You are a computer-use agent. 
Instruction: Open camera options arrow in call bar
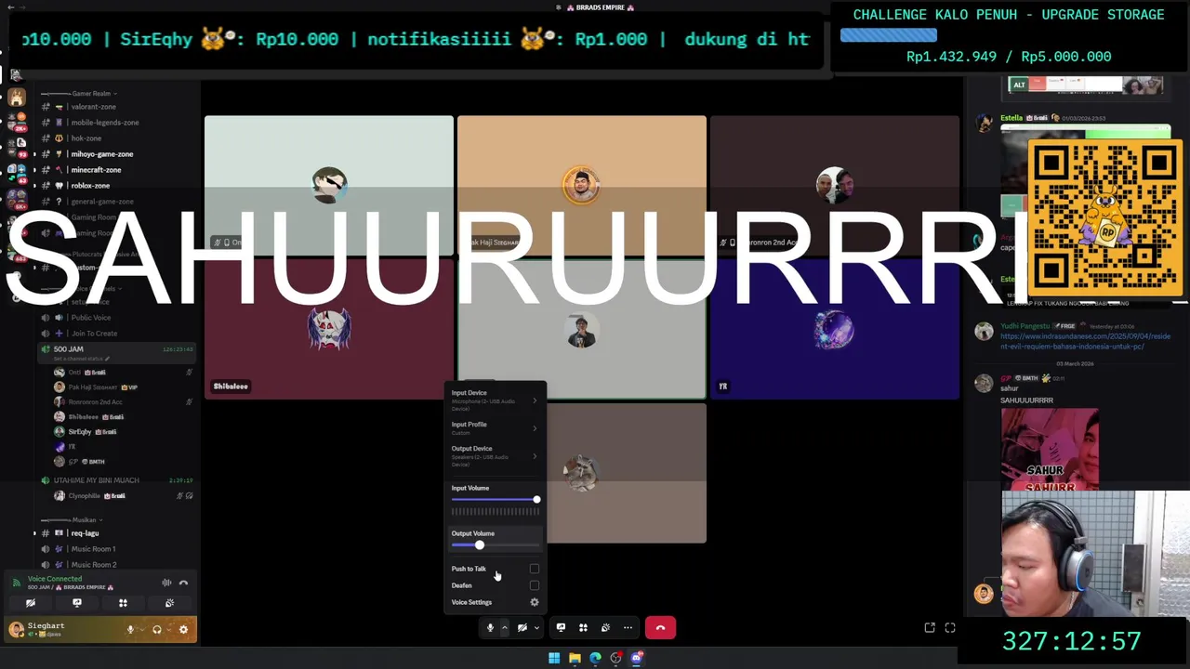536,628
